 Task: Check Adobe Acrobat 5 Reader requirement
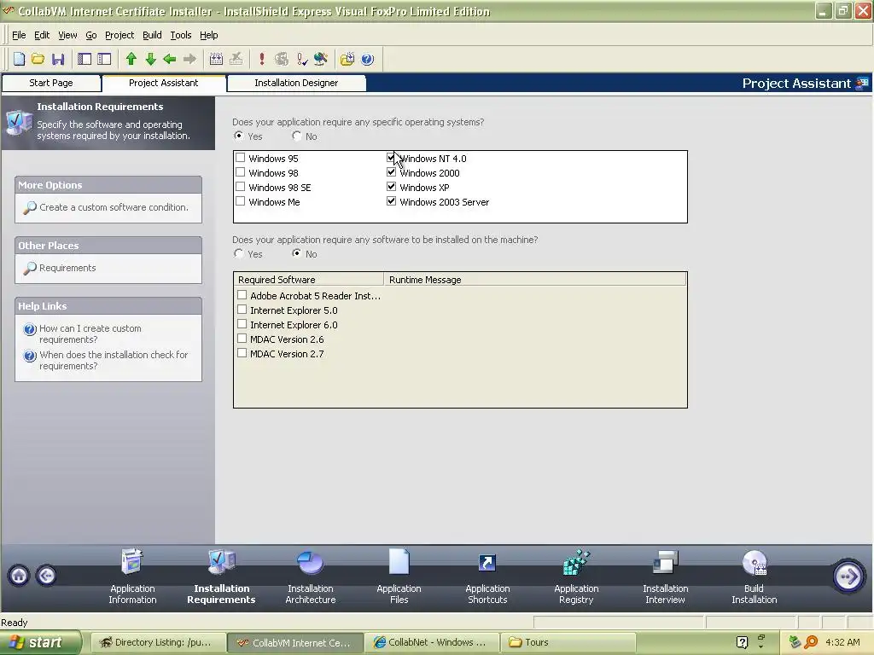pyautogui.click(x=242, y=294)
